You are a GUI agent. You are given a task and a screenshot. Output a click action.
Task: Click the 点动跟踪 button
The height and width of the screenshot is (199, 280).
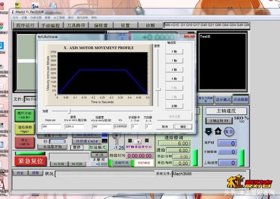click(240, 99)
